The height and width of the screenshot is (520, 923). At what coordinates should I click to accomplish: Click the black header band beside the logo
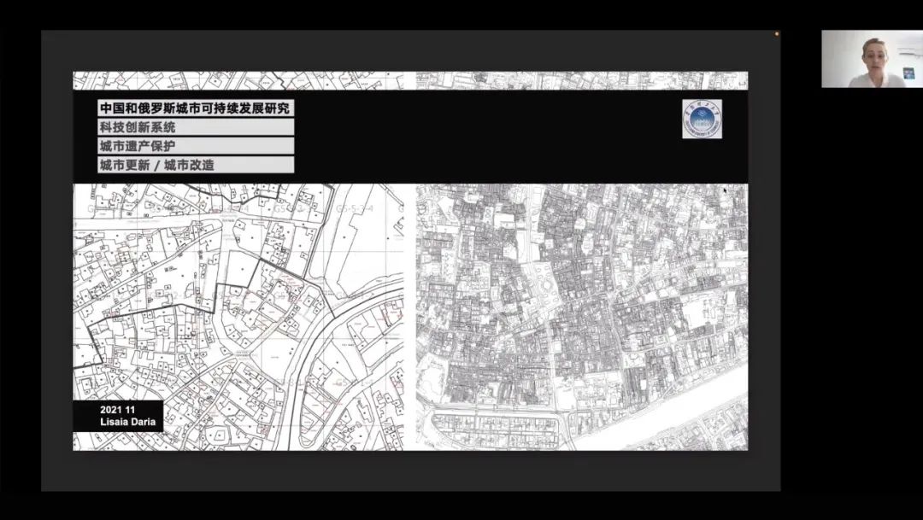click(x=513, y=137)
